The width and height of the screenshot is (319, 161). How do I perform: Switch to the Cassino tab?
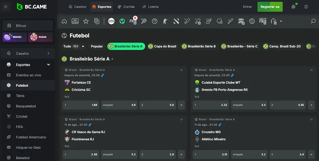point(77,7)
